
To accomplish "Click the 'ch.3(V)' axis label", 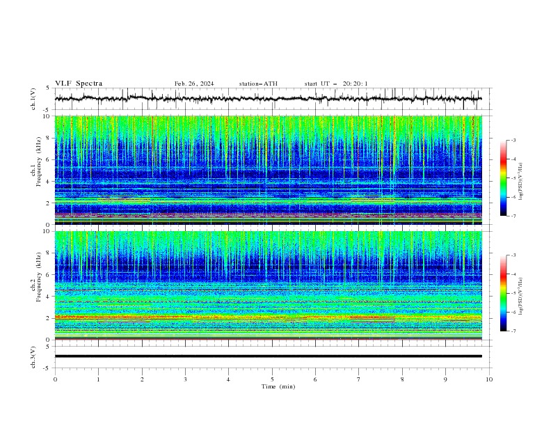I will click(x=33, y=357).
